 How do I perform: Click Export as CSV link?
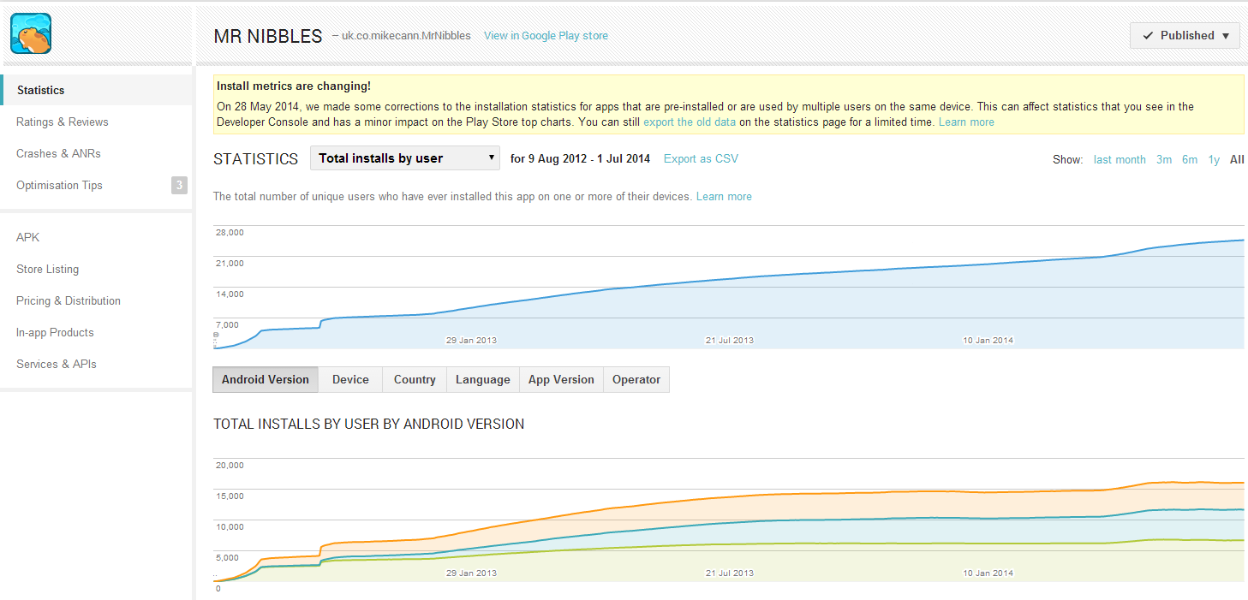point(700,158)
